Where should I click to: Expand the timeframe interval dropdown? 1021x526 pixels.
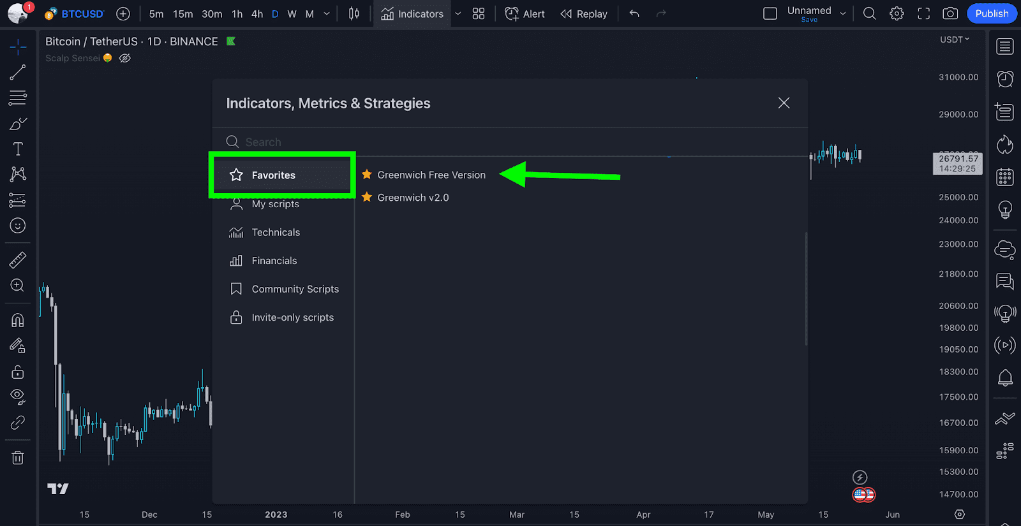tap(327, 13)
